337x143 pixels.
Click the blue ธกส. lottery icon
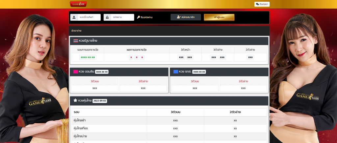click(175, 71)
